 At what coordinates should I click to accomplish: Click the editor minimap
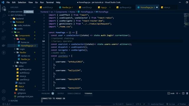186,20
